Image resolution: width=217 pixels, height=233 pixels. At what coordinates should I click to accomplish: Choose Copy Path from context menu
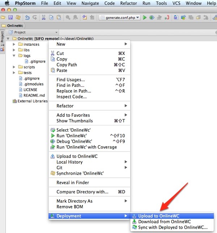coord(89,65)
